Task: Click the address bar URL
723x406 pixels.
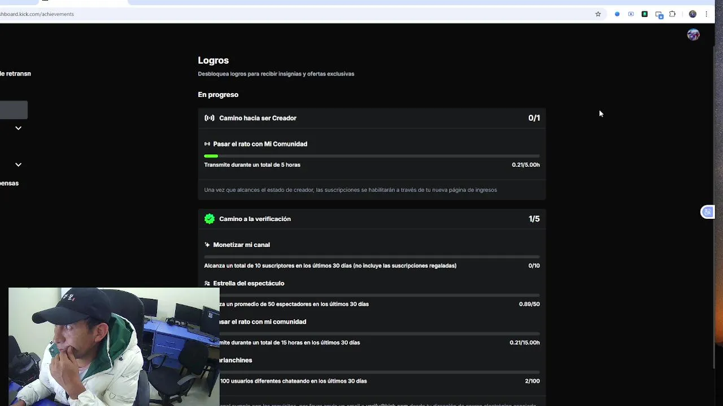Action: (37, 14)
